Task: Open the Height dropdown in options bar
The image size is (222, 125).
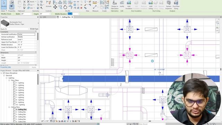Action: click(50, 14)
